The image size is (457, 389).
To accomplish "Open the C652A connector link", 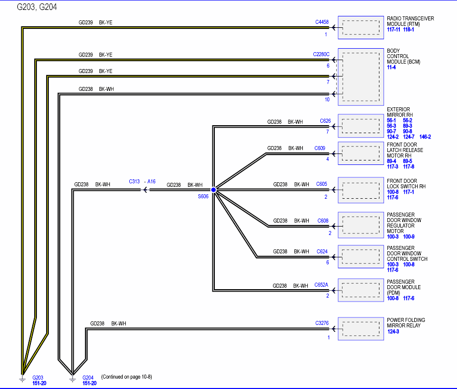I will pyautogui.click(x=321, y=285).
